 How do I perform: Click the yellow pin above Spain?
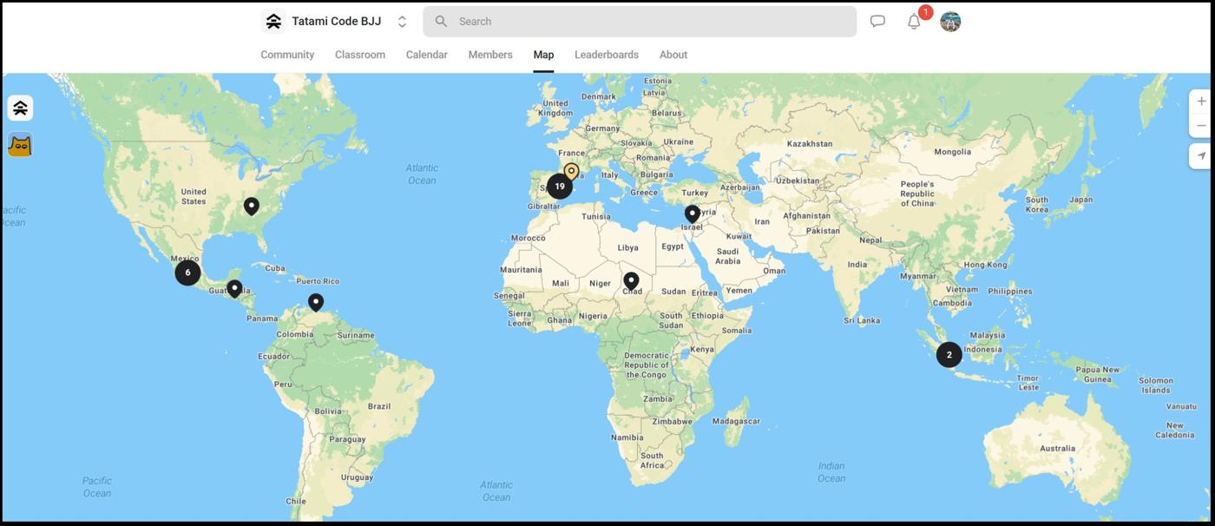(x=571, y=171)
